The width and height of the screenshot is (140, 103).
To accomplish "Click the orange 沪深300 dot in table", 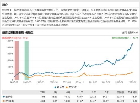I will pos(4,101).
